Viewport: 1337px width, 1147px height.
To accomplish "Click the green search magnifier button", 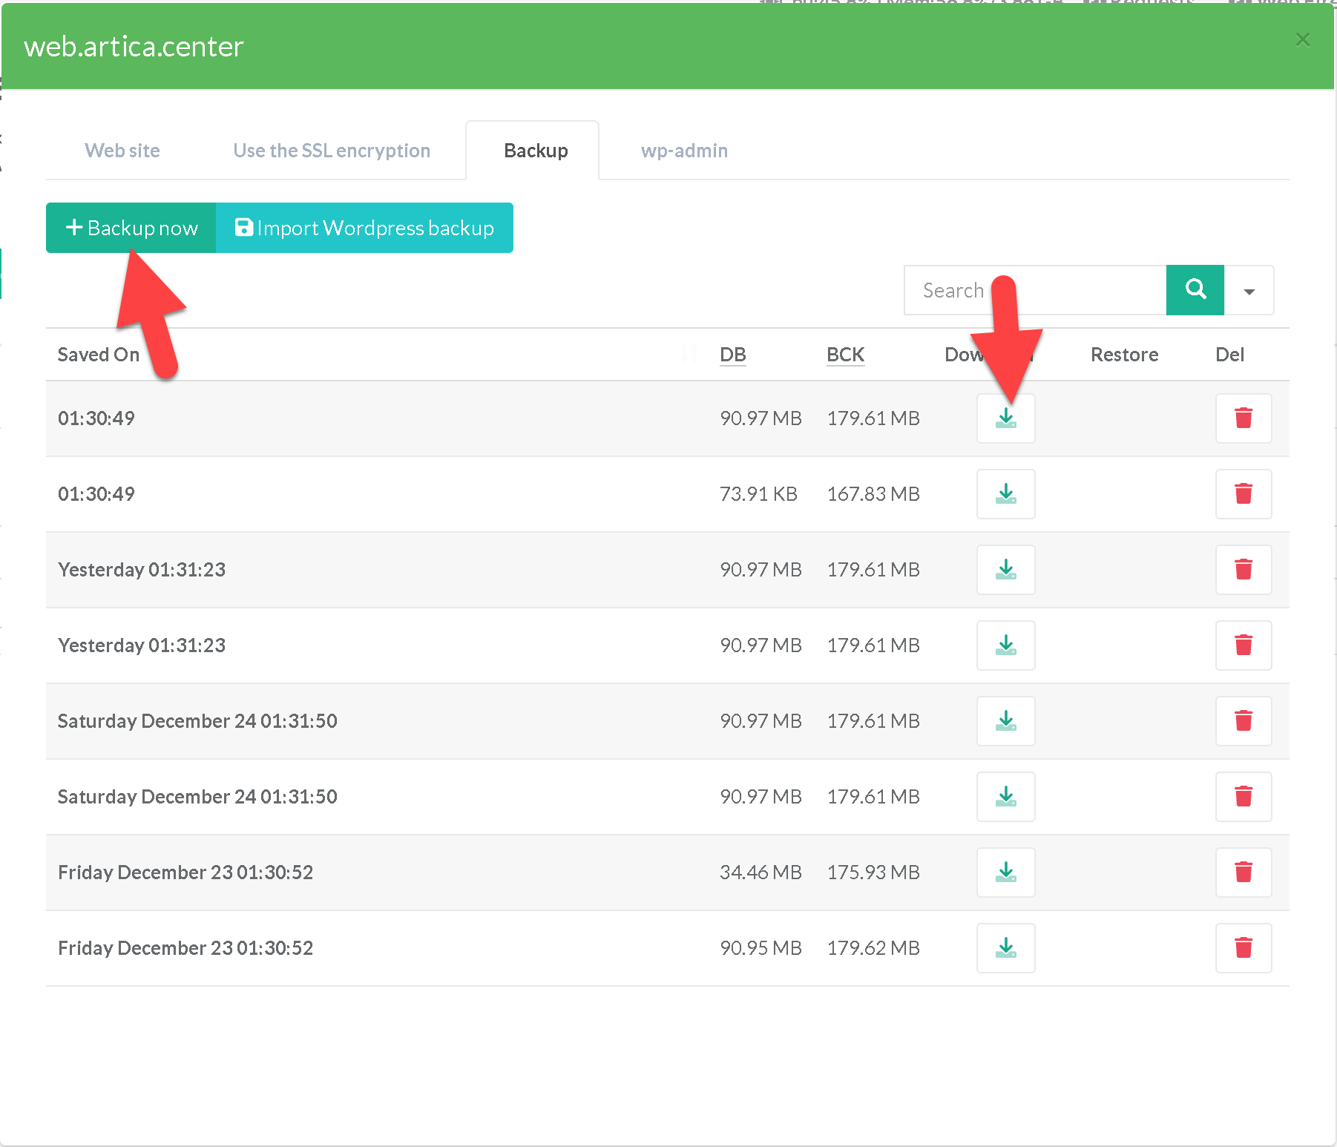I will pos(1195,290).
